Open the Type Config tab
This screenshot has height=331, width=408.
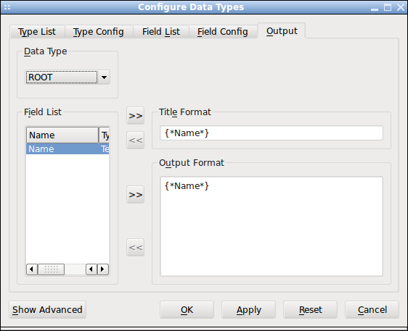[x=99, y=32]
